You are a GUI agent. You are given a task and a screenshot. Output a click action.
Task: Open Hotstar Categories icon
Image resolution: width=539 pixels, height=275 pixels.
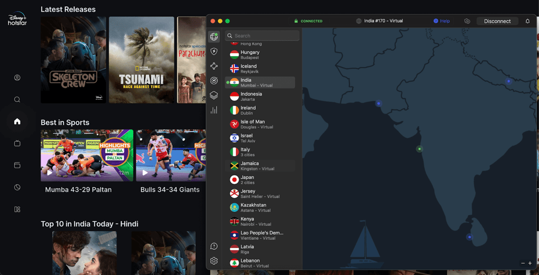17,209
